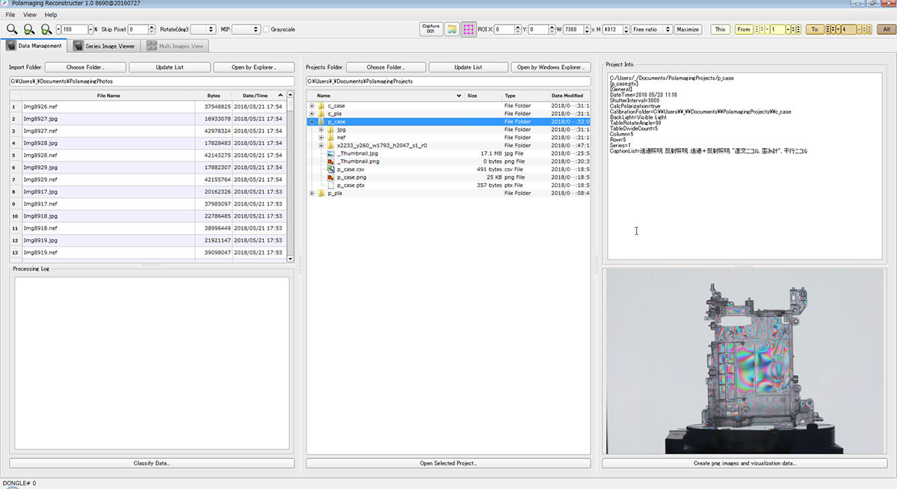Image resolution: width=897 pixels, height=489 pixels.
Task: Expand the jpg subfolder node
Action: click(x=321, y=129)
